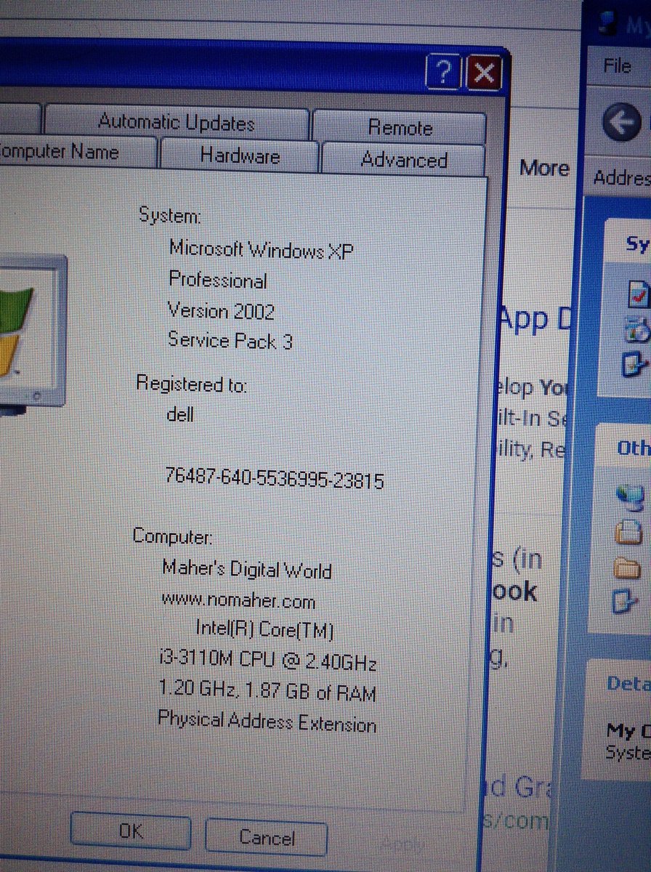Go back in My Computer window
The height and width of the screenshot is (872, 651).
pyautogui.click(x=621, y=123)
